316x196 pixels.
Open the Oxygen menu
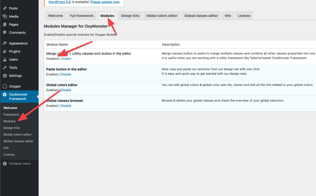pyautogui.click(x=15, y=86)
